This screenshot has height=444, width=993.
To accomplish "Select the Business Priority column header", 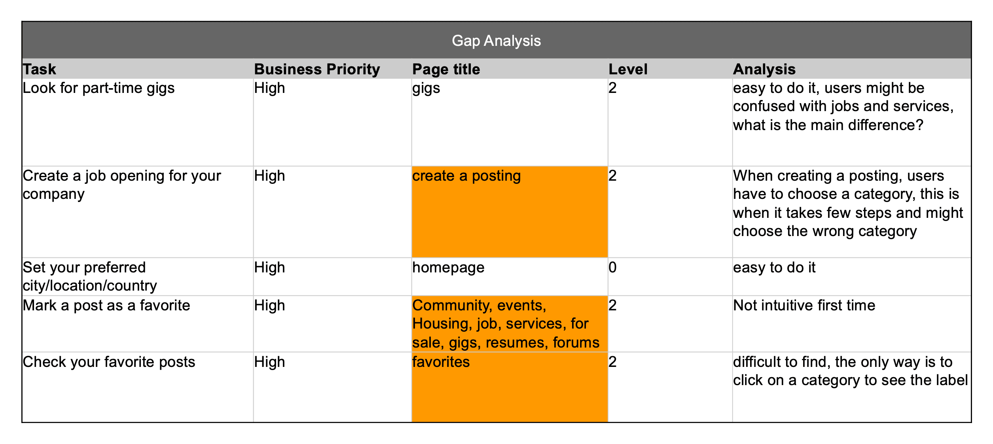I will [317, 69].
